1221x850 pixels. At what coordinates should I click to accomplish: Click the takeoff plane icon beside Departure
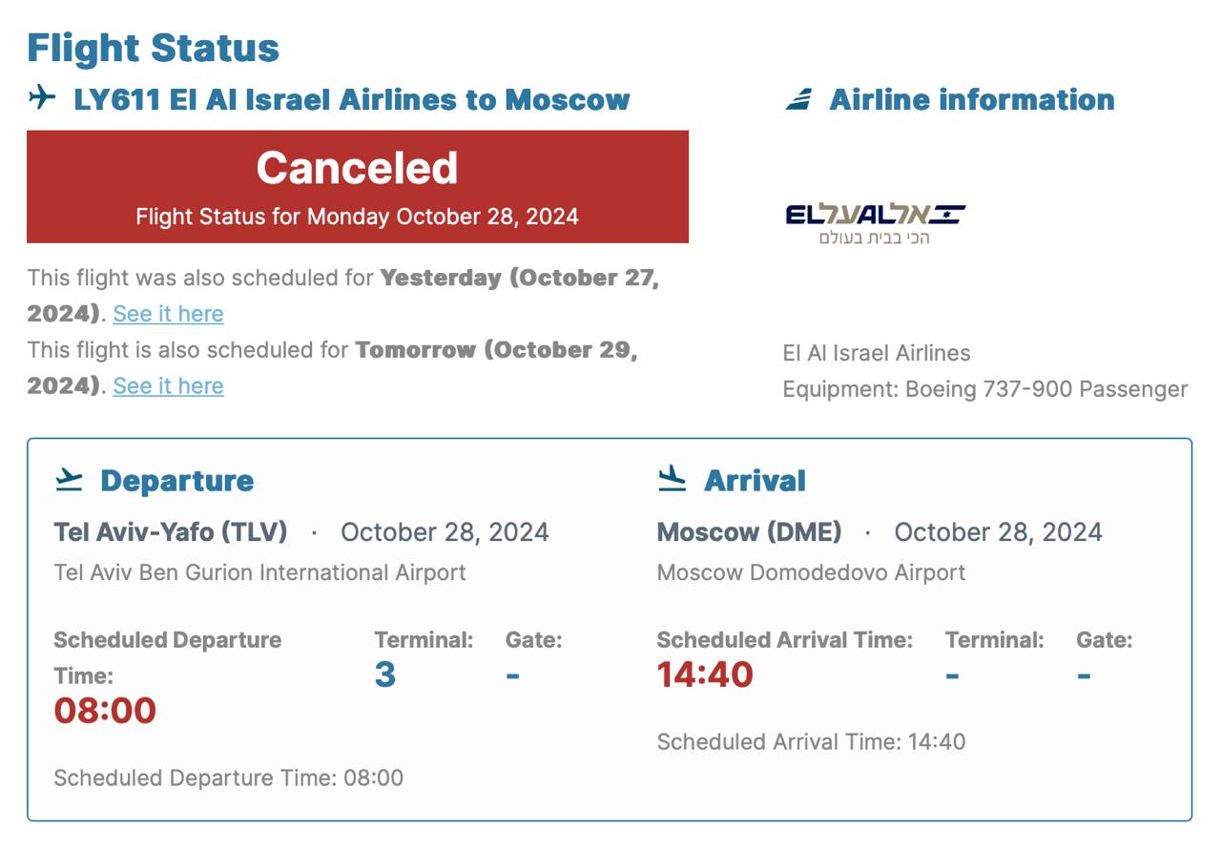69,479
